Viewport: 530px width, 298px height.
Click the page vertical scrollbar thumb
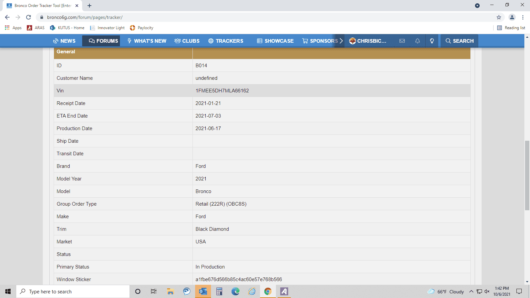pos(527,175)
